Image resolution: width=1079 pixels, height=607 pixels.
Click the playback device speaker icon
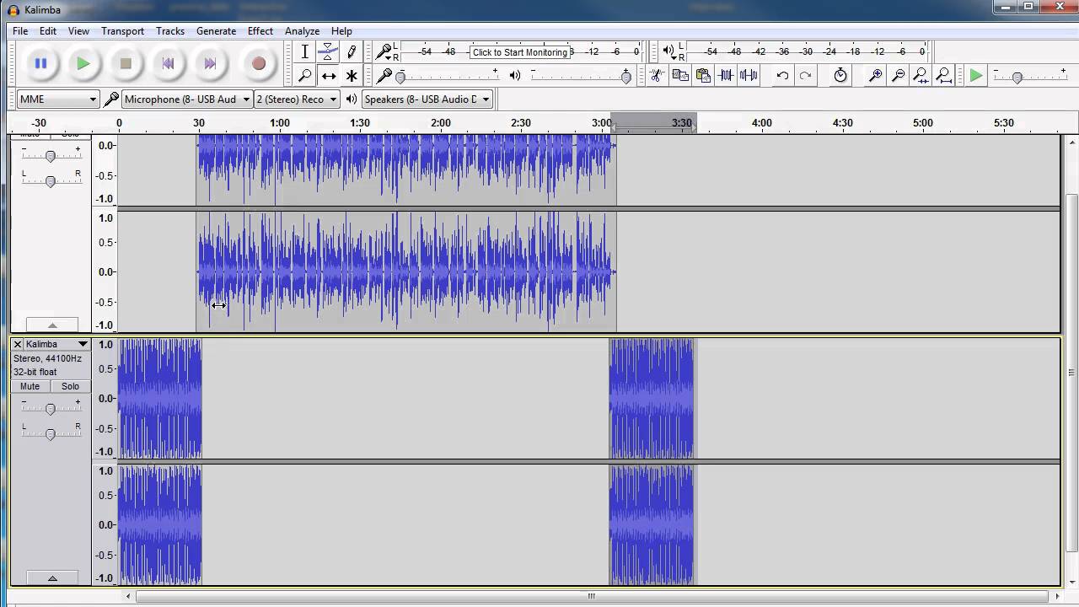pos(352,99)
